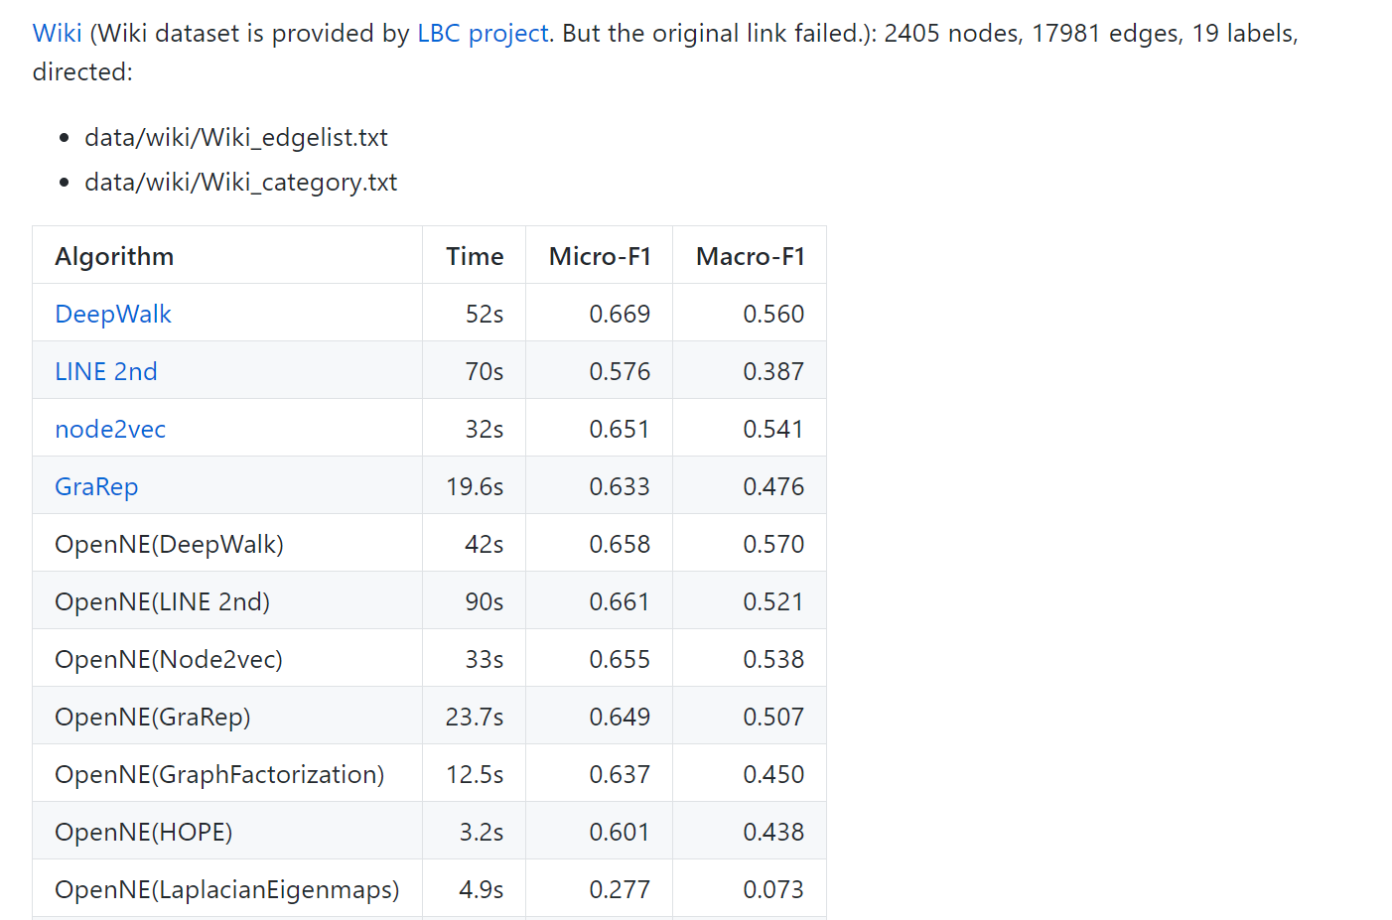
Task: Select the OpenNE(LaplacianEigenmaps) table cell
Action: tap(227, 889)
